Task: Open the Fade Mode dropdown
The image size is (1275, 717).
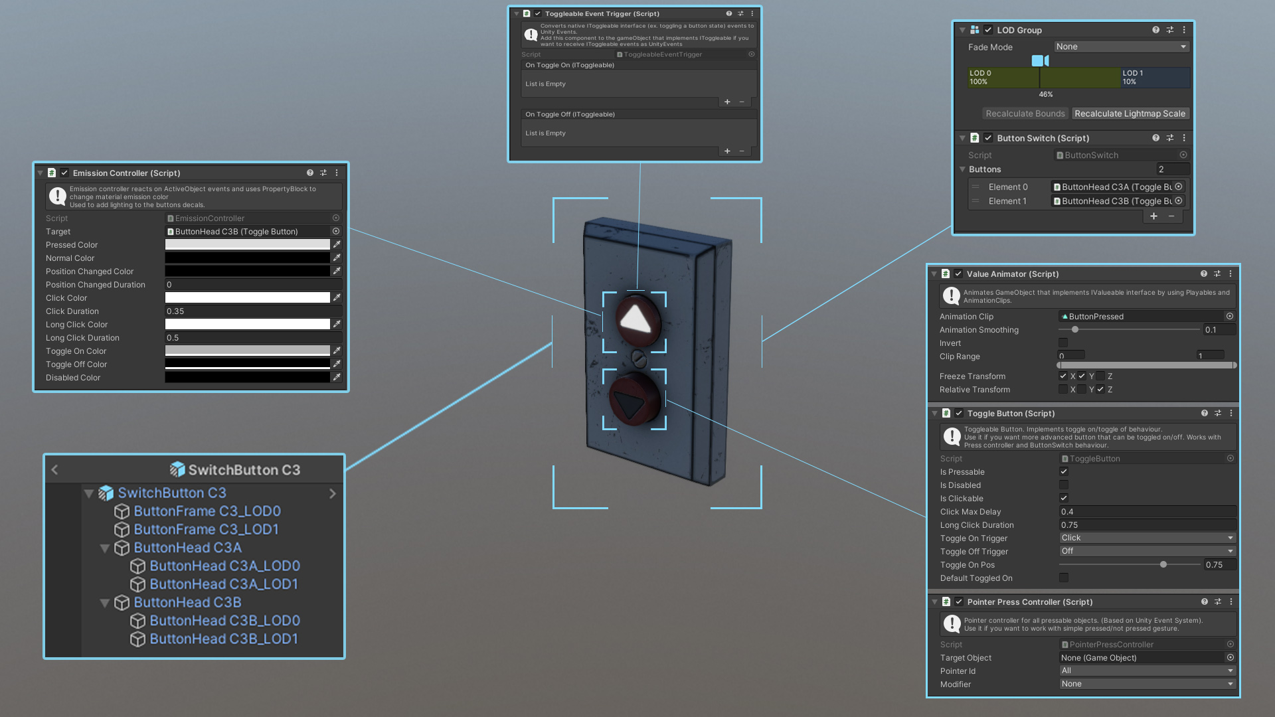Action: (x=1121, y=46)
